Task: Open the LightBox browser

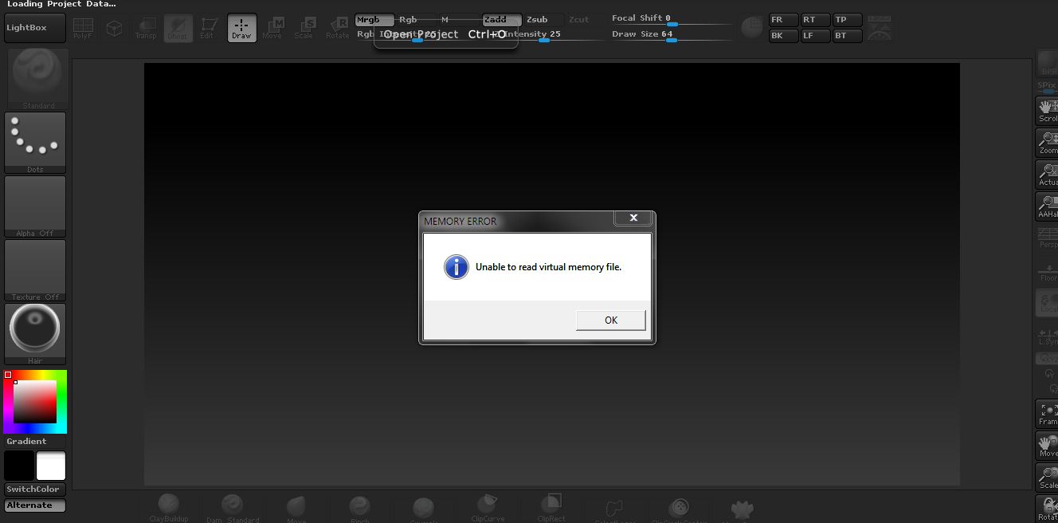Action: 34,28
